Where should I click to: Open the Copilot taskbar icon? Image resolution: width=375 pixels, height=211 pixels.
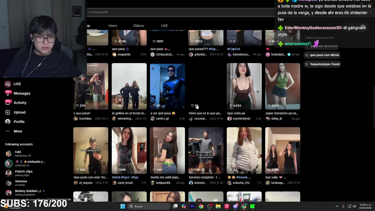pos(184,206)
